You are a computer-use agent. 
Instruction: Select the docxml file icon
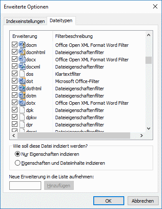22,66
